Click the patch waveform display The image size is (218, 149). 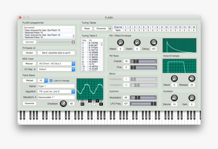click(90, 89)
